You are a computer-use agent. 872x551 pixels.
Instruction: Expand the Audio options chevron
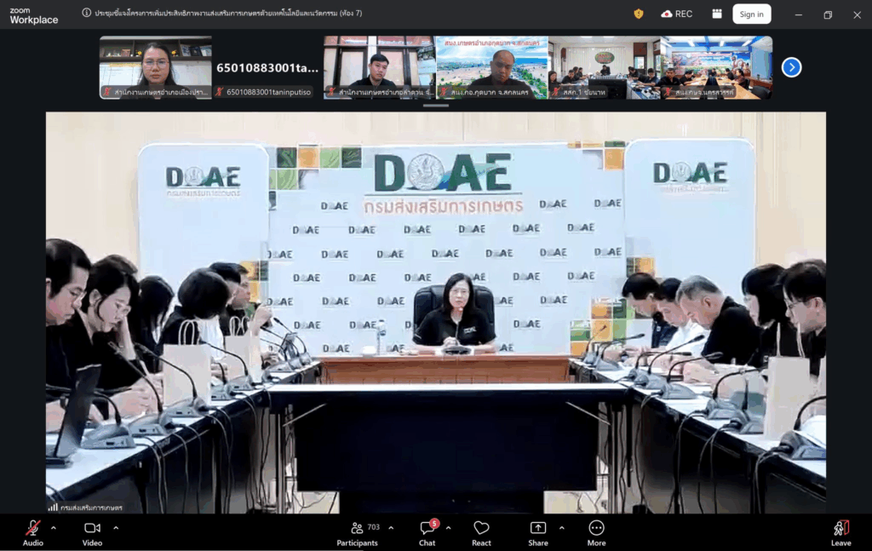54,528
